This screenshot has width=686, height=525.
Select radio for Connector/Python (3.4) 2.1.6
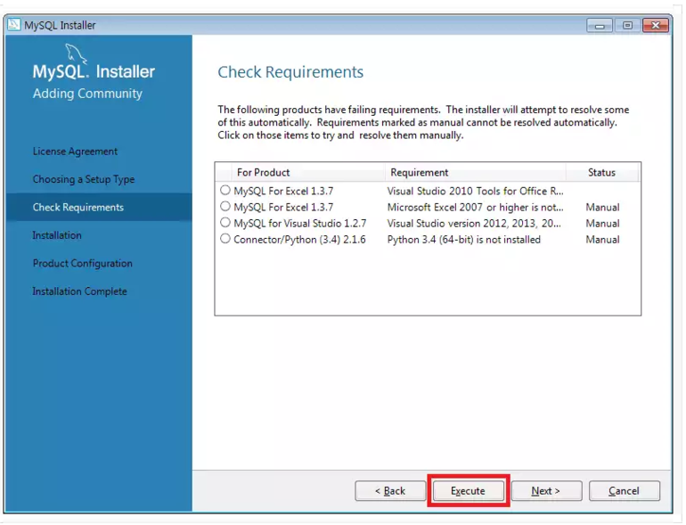225,239
